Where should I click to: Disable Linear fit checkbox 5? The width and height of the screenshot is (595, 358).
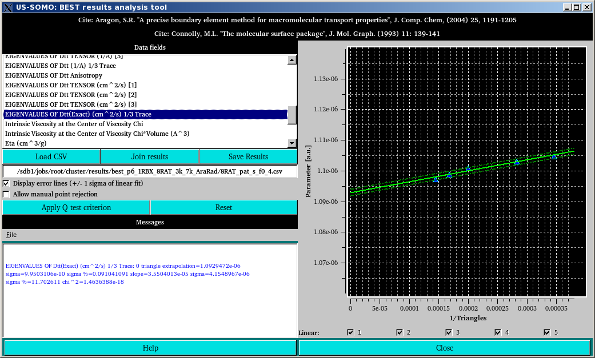547,332
